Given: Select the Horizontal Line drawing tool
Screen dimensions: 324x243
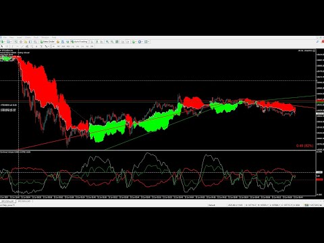Looking at the screenshot, I should pos(18,46).
